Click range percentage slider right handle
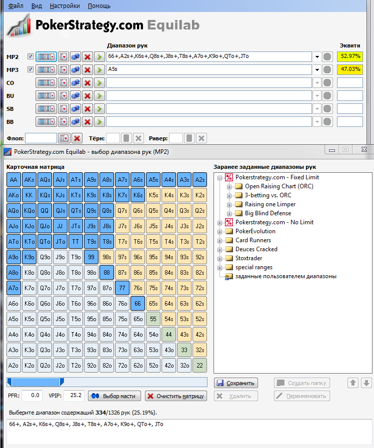 (x=61, y=382)
